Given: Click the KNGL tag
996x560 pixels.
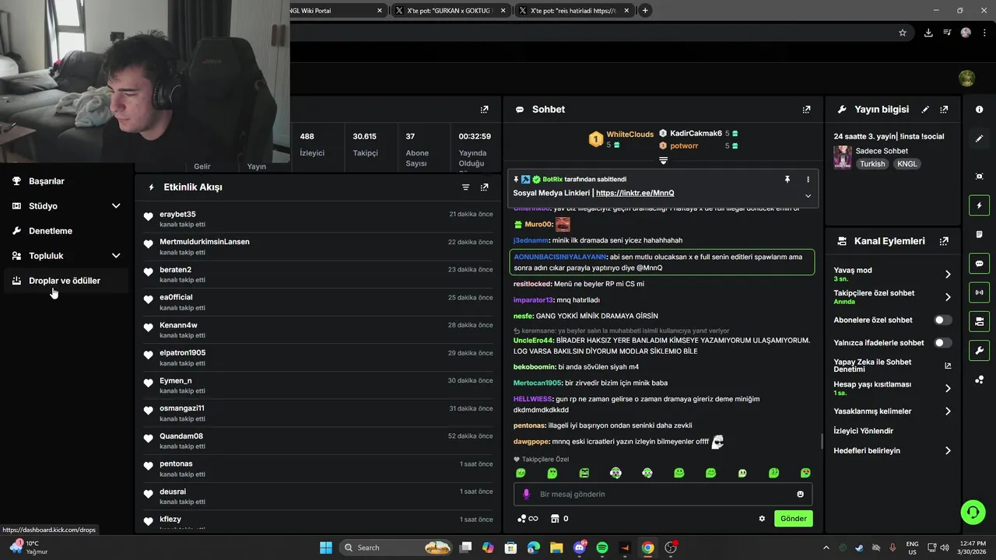Looking at the screenshot, I should pos(907,164).
